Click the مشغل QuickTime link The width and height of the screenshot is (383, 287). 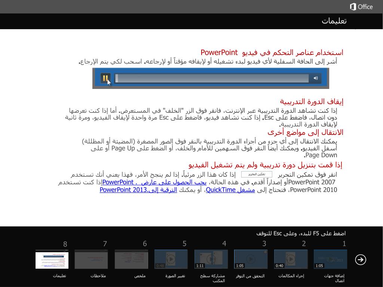pyautogui.click(x=230, y=189)
